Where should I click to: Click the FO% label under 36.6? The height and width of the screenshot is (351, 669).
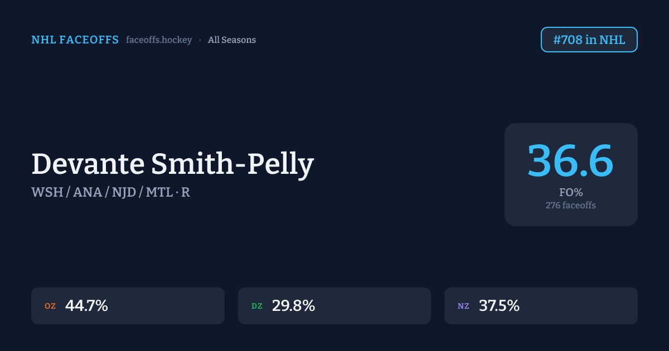click(x=571, y=193)
